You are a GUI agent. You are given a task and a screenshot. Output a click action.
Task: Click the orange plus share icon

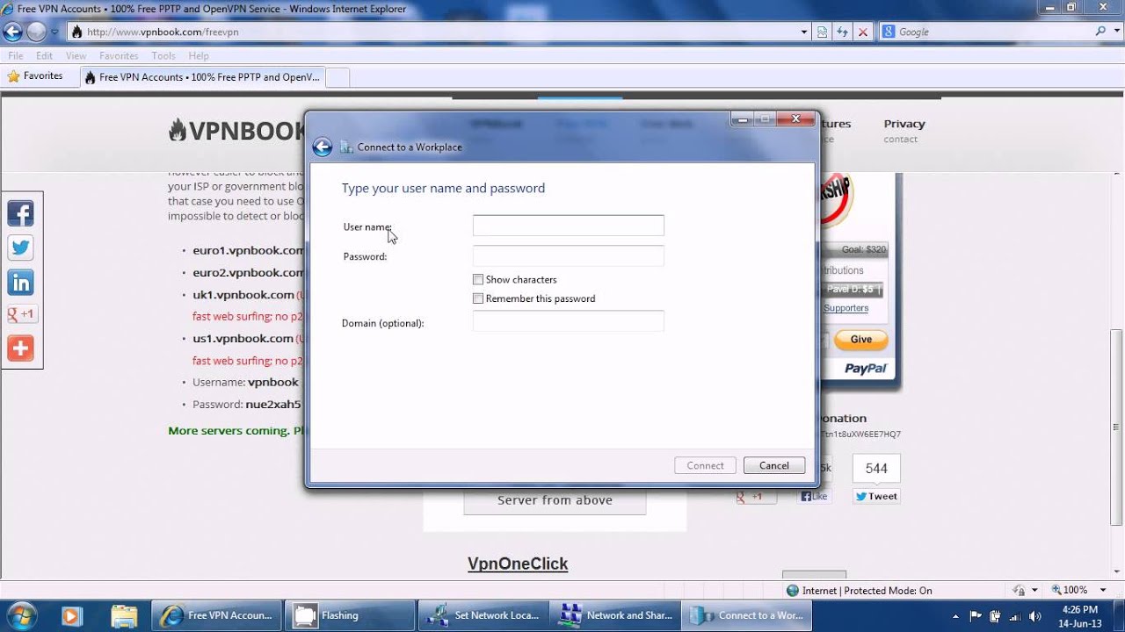point(20,348)
